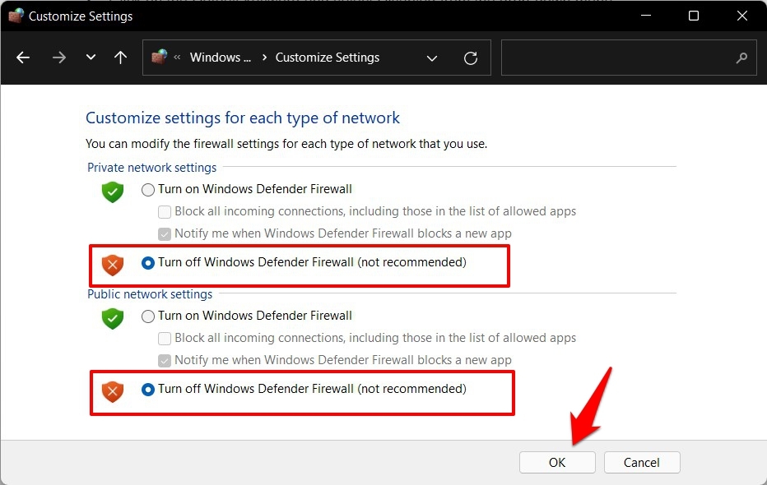This screenshot has width=767, height=485.
Task: Click the Forward navigation arrow
Action: [58, 58]
